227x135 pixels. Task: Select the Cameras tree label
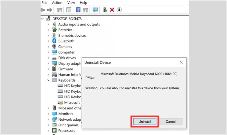(65, 47)
